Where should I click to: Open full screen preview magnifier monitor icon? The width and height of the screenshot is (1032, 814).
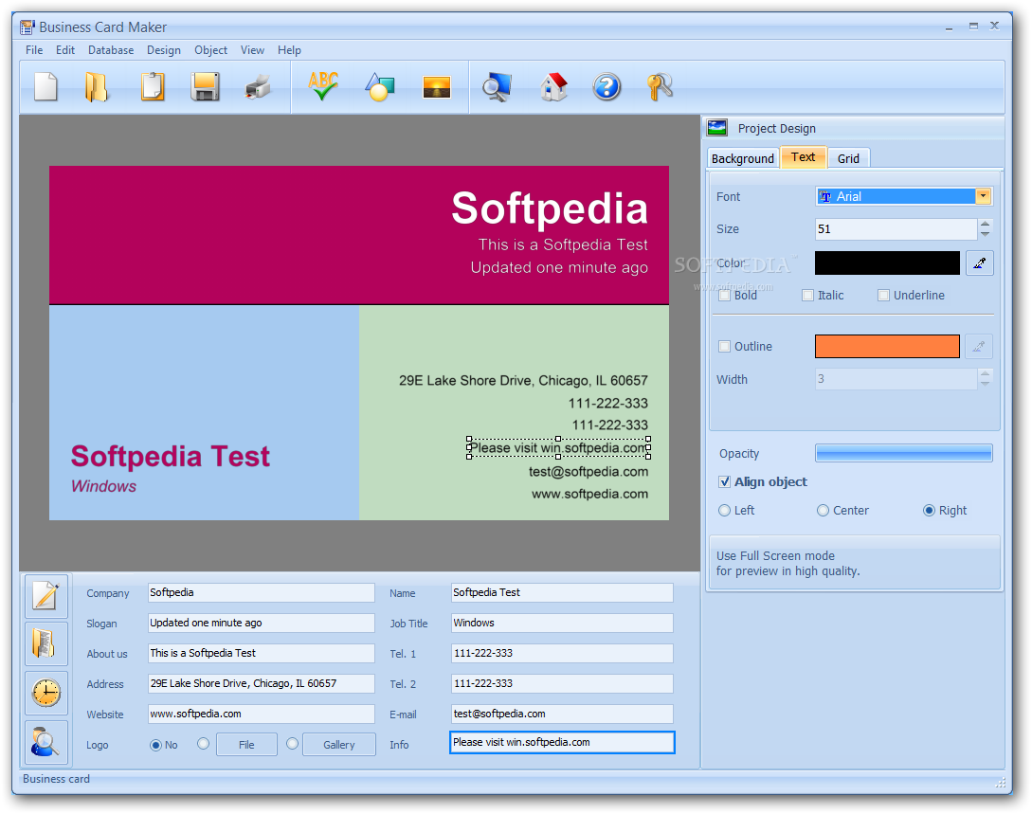point(497,87)
